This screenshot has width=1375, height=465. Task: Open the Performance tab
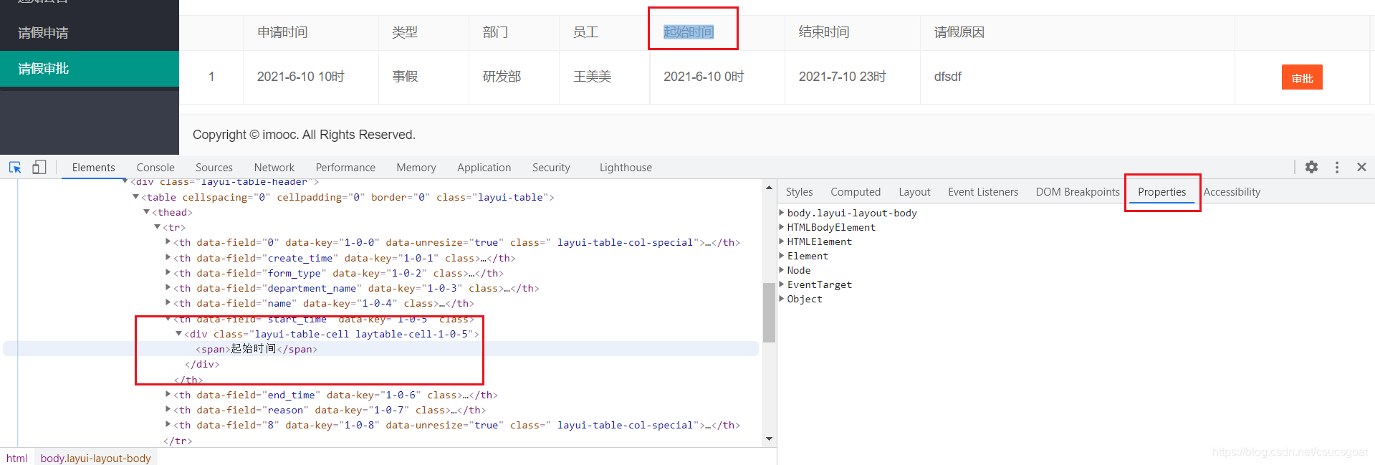click(345, 168)
